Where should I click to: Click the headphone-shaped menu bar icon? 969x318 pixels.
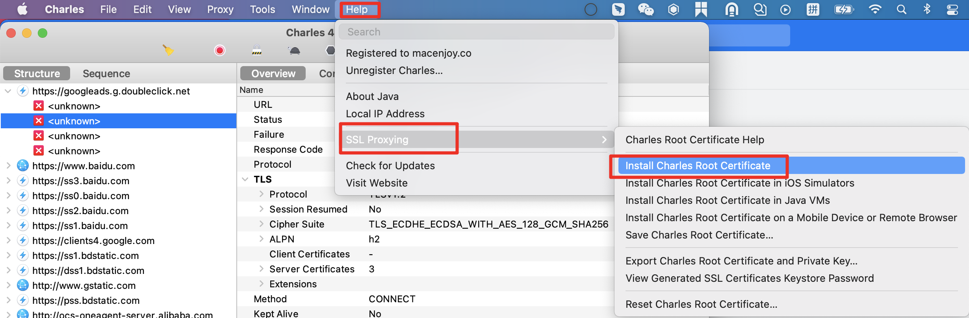pyautogui.click(x=731, y=9)
